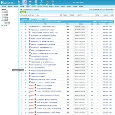Open the Plugins (插件) icon
115x115 pixels.
click(x=47, y=3)
